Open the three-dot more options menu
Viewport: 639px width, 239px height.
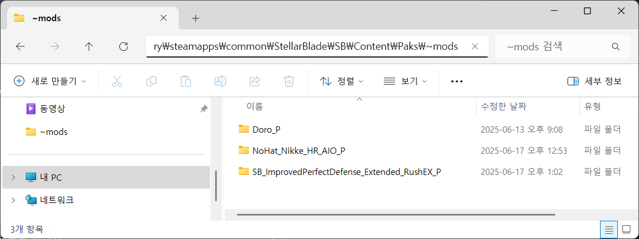(x=457, y=81)
